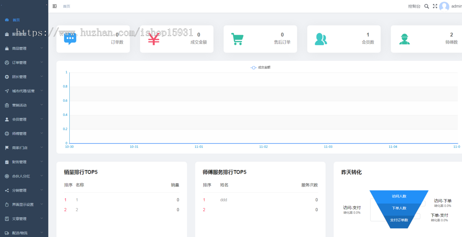Click the sidebar collapse hamburger icon
Image resolution: width=462 pixels, height=237 pixels.
55,6
